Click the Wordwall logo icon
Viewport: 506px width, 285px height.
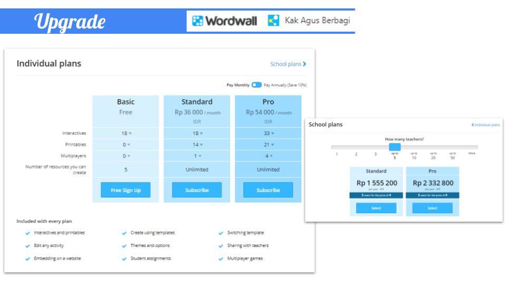point(198,21)
